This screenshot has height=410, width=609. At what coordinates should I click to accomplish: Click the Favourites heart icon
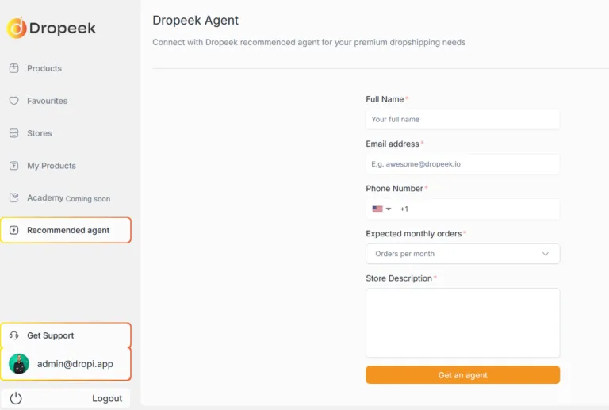(x=13, y=101)
